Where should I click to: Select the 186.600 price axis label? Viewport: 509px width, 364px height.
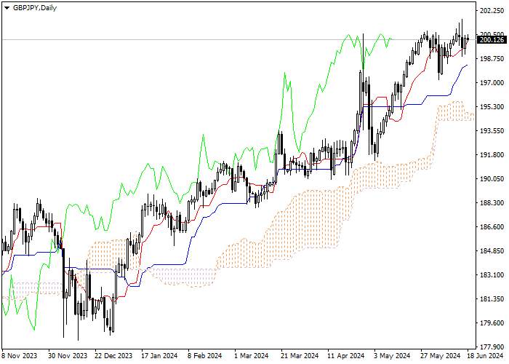point(492,227)
